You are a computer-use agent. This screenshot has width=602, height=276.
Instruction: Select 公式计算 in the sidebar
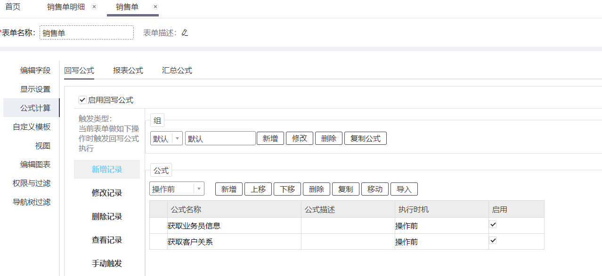(x=32, y=108)
